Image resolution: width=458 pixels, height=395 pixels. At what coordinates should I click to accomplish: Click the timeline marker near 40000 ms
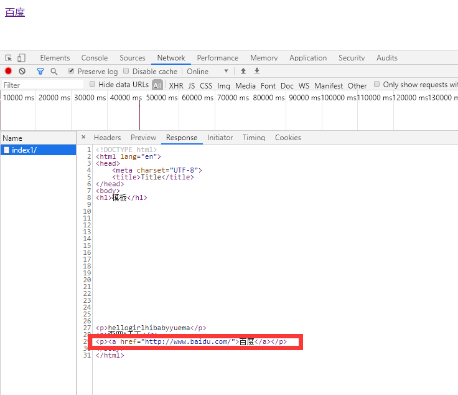click(139, 115)
